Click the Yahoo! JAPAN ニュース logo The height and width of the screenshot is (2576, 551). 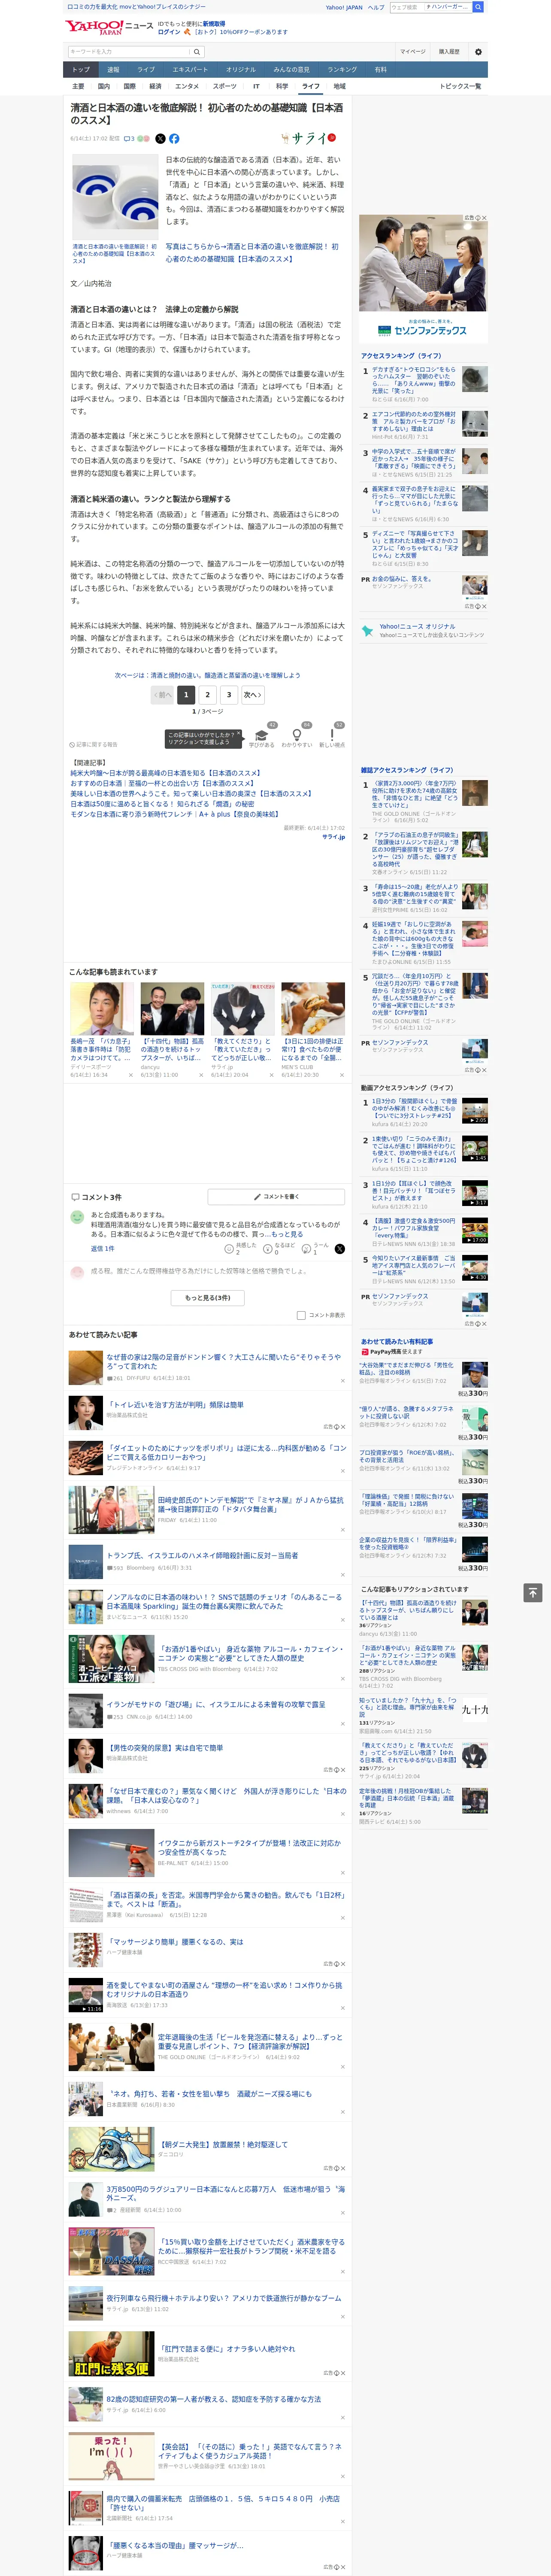(109, 27)
